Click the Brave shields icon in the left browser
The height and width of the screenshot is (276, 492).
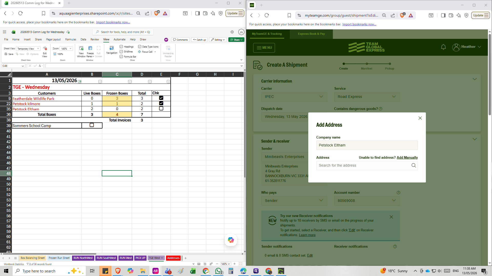(x=156, y=13)
